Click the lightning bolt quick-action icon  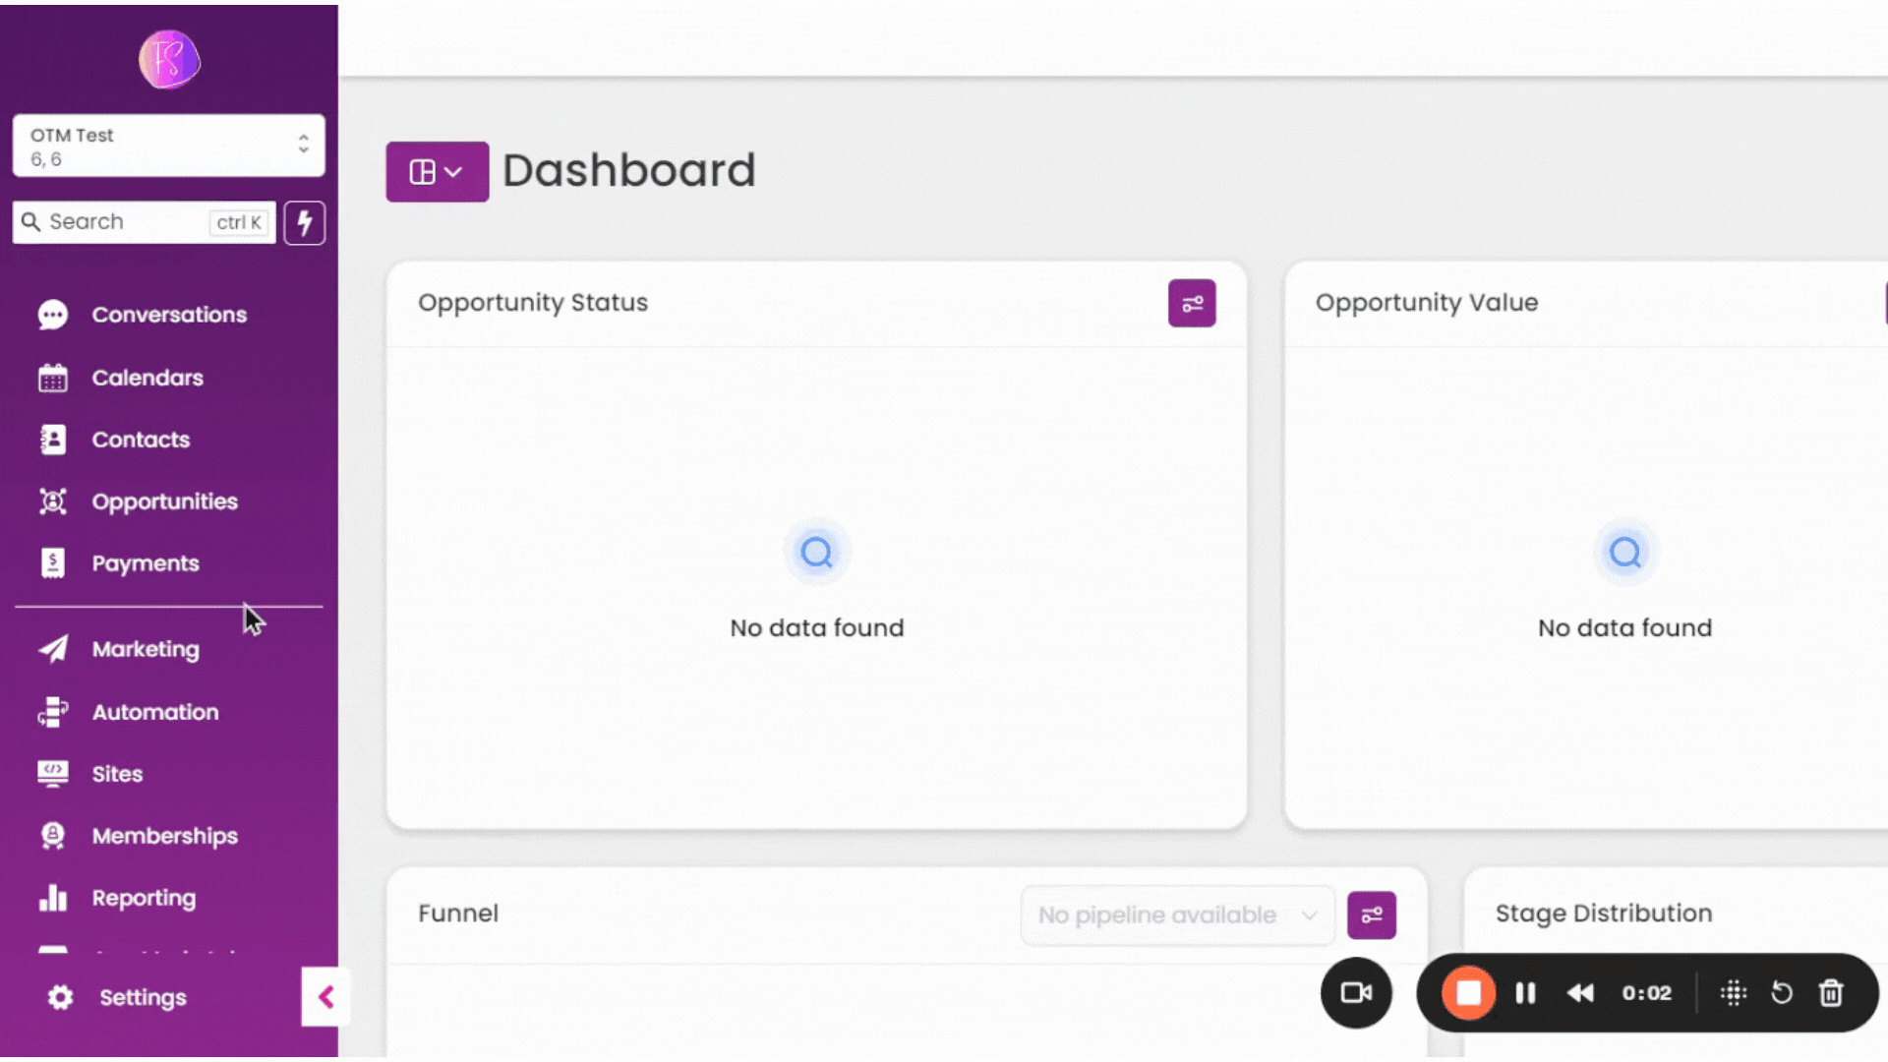[304, 221]
